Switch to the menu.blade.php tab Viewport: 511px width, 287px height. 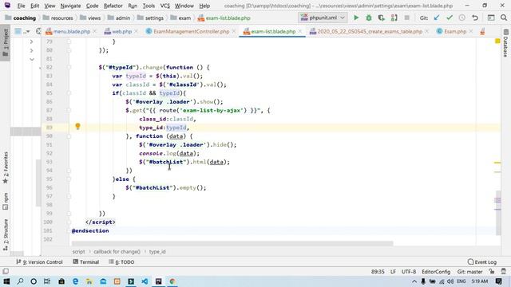point(72,32)
